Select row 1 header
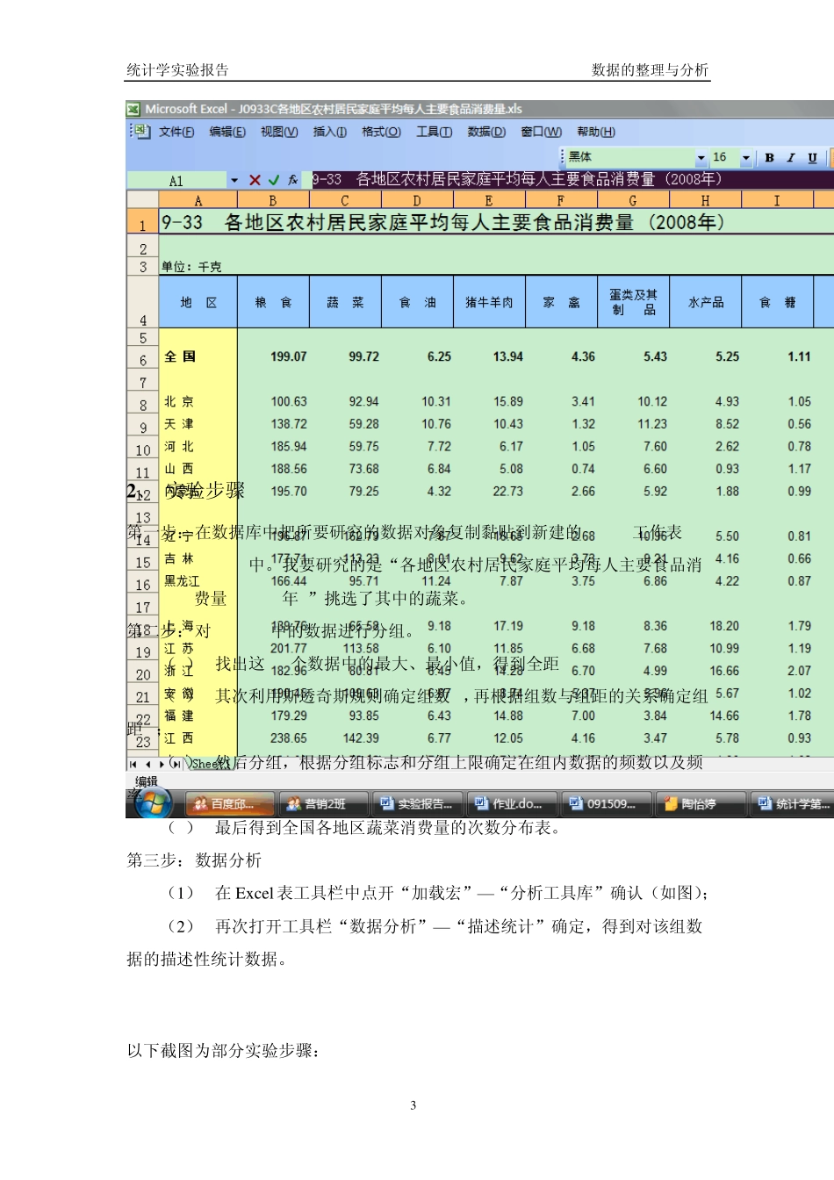This screenshot has width=834, height=1180. [x=142, y=221]
